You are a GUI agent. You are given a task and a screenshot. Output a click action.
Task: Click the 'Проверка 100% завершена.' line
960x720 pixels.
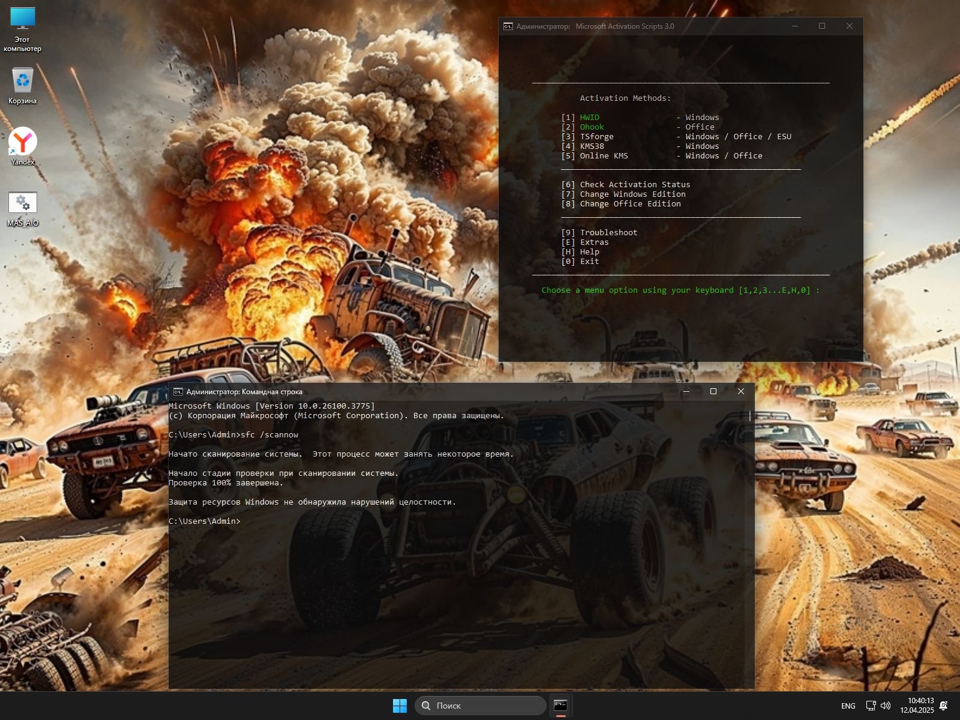226,483
